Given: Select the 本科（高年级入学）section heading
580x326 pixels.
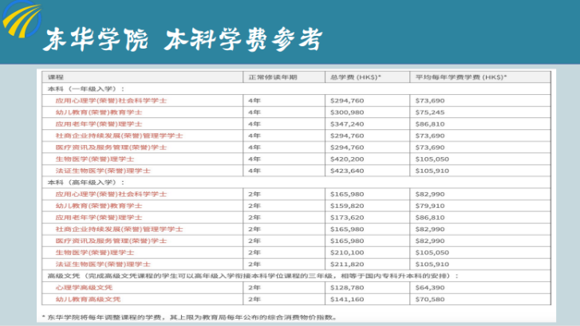Looking at the screenshot, I should tap(86, 183).
